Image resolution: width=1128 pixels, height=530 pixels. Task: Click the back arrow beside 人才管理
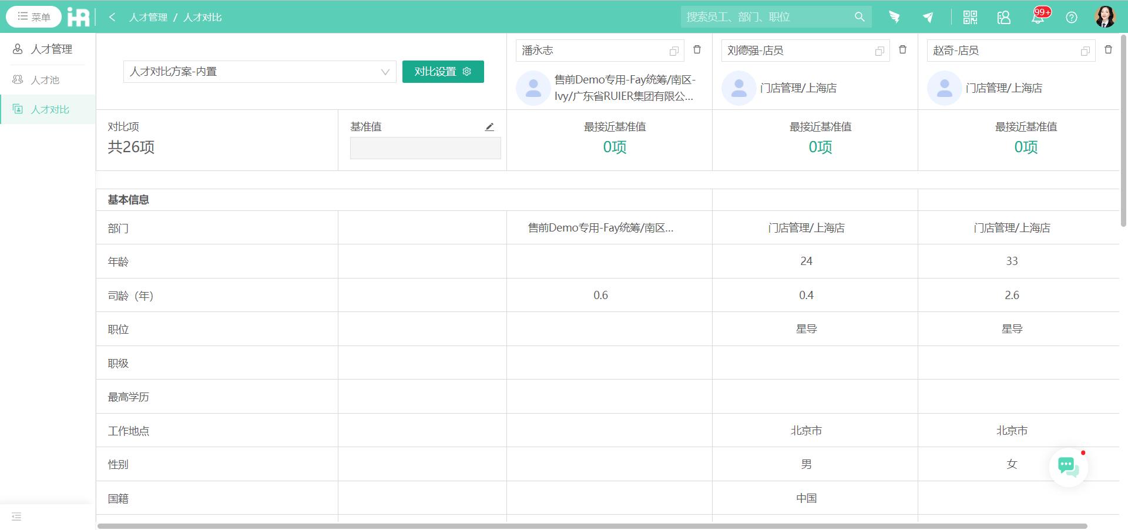pyautogui.click(x=112, y=17)
